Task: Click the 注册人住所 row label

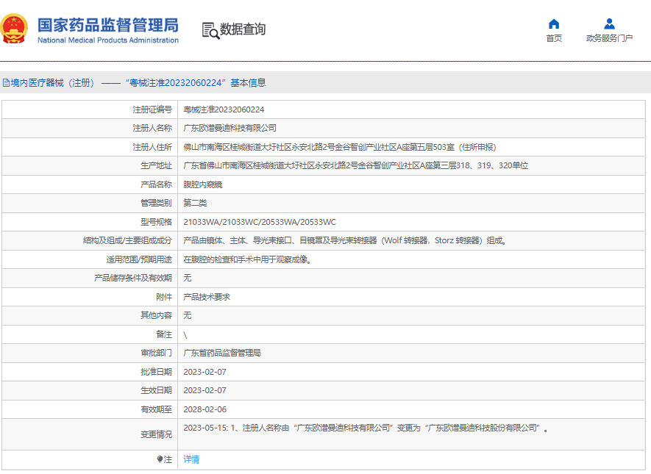Action: tap(152, 147)
